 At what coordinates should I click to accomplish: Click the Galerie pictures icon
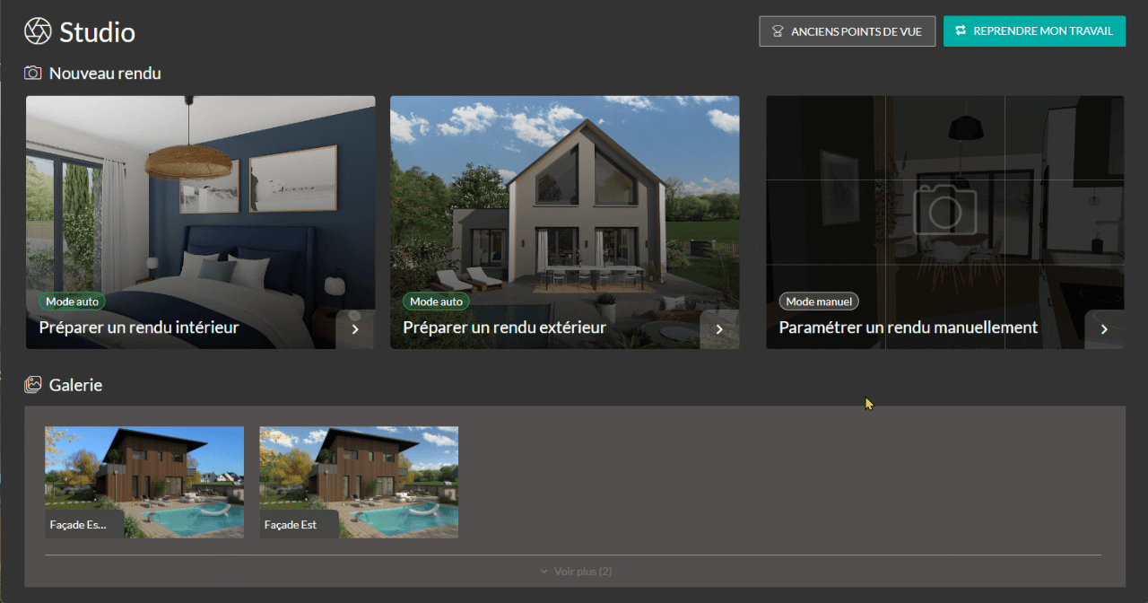33,385
